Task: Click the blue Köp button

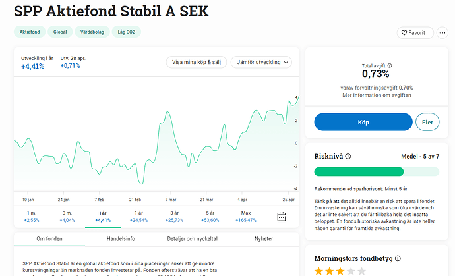Action: tap(363, 122)
